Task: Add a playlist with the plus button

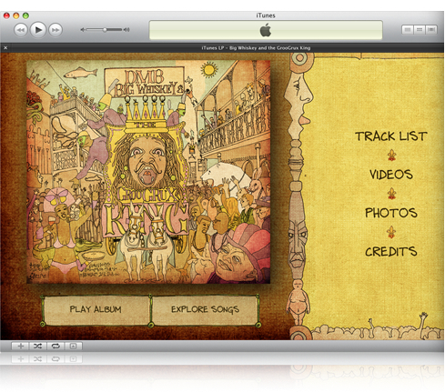Action: (21, 346)
